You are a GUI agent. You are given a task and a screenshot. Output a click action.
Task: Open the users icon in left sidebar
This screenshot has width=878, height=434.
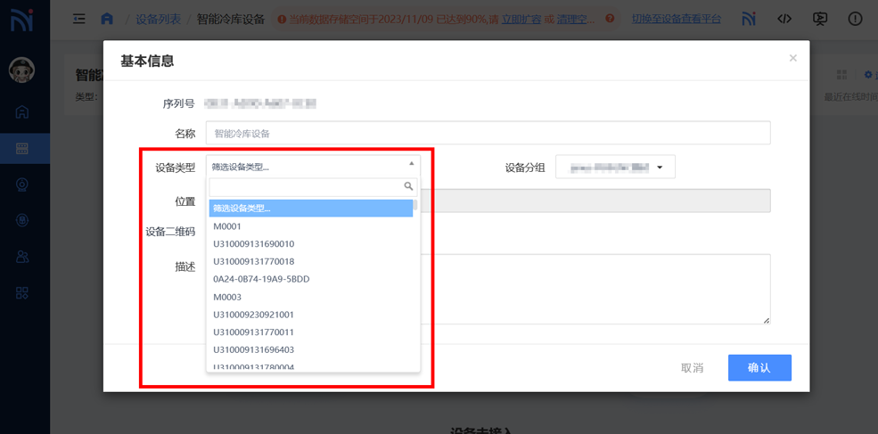pyautogui.click(x=22, y=257)
